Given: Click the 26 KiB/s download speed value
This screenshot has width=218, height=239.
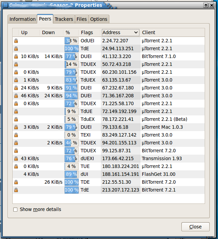Looking at the screenshot, I should [x=53, y=182].
